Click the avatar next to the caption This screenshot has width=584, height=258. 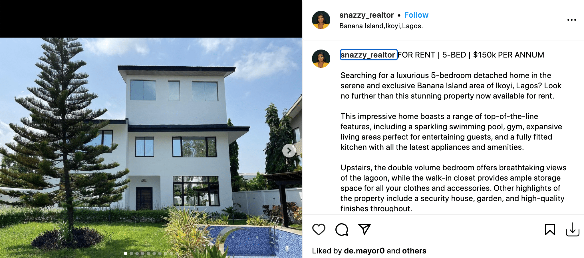tap(321, 59)
